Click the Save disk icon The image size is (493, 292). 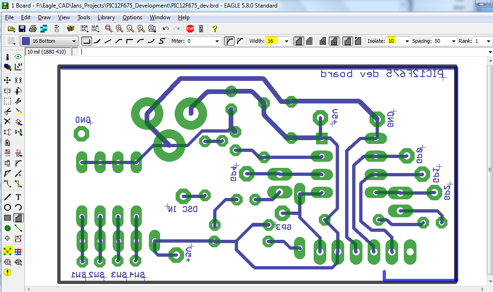pos(22,29)
